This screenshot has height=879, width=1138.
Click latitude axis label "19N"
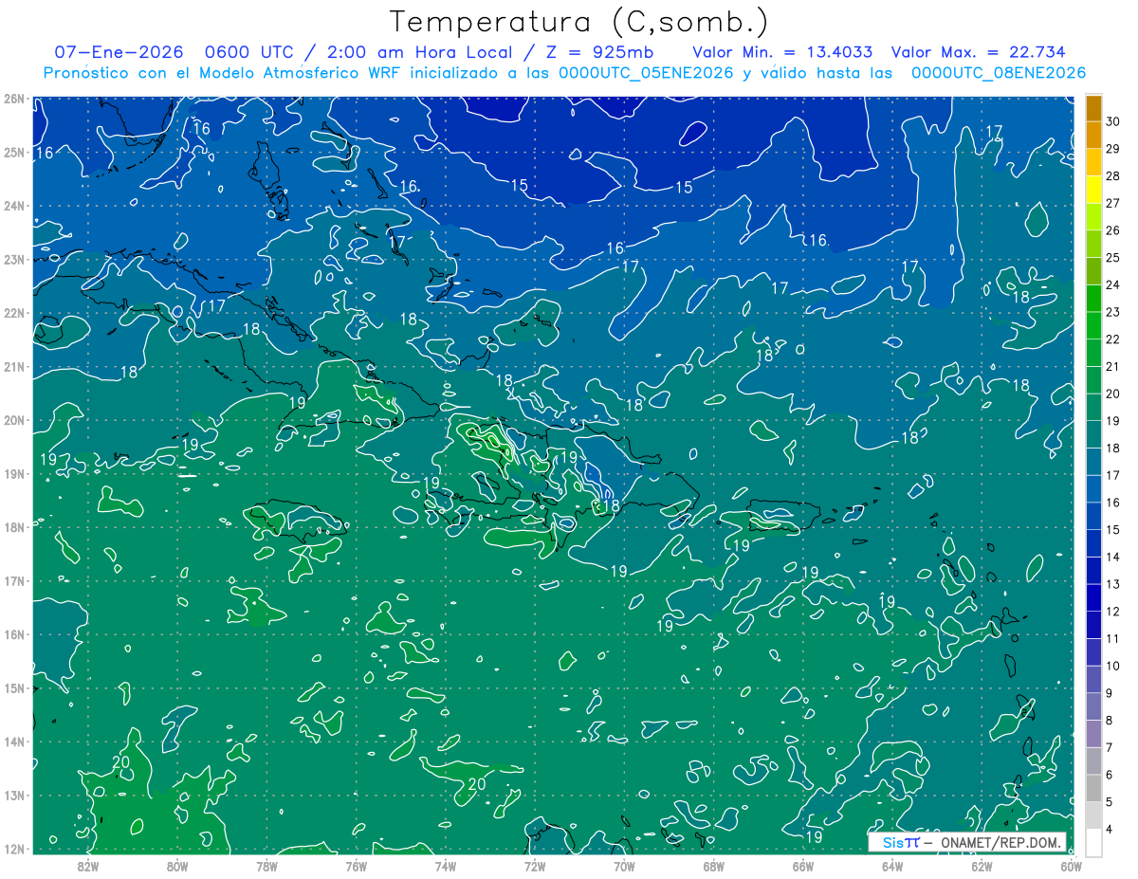point(14,474)
